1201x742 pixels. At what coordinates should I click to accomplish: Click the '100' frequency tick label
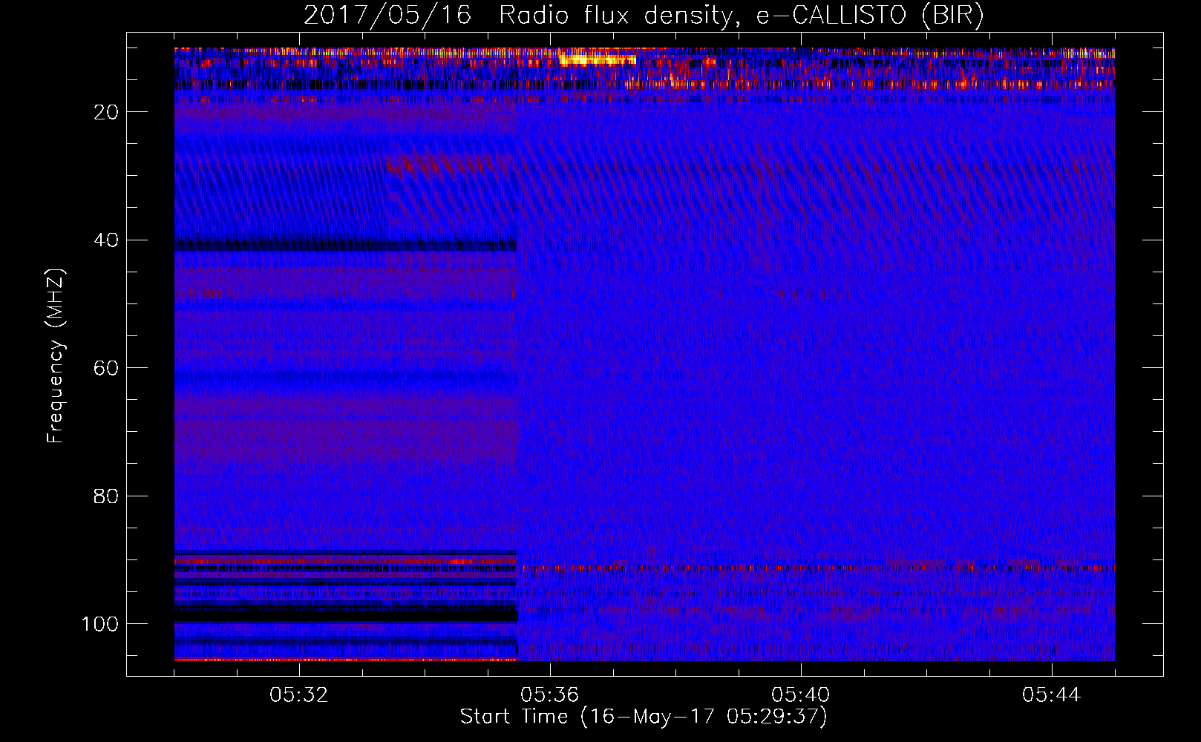[100, 624]
